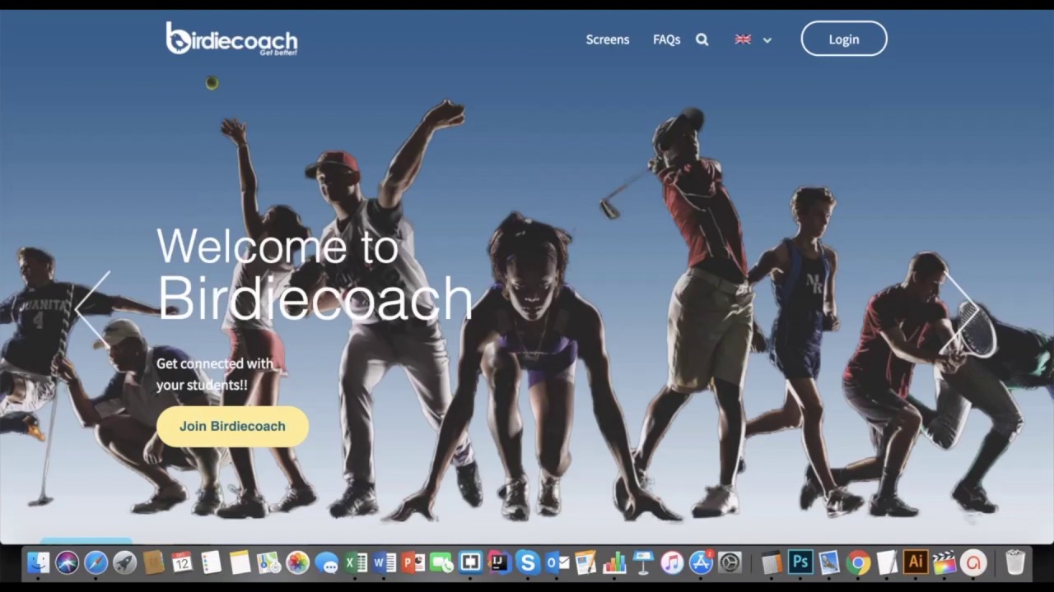Open Final Cut Pro from the dock
The height and width of the screenshot is (592, 1054).
point(944,562)
